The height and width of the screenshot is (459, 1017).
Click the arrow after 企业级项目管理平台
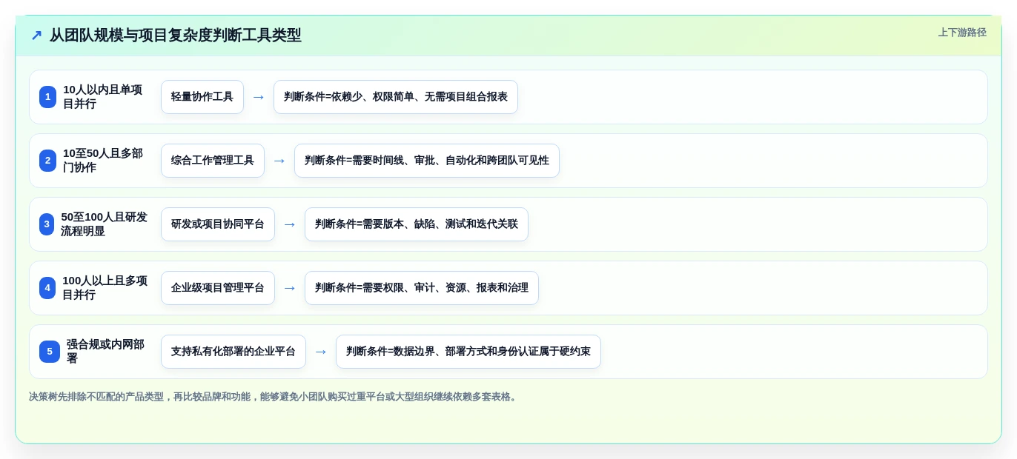(290, 288)
